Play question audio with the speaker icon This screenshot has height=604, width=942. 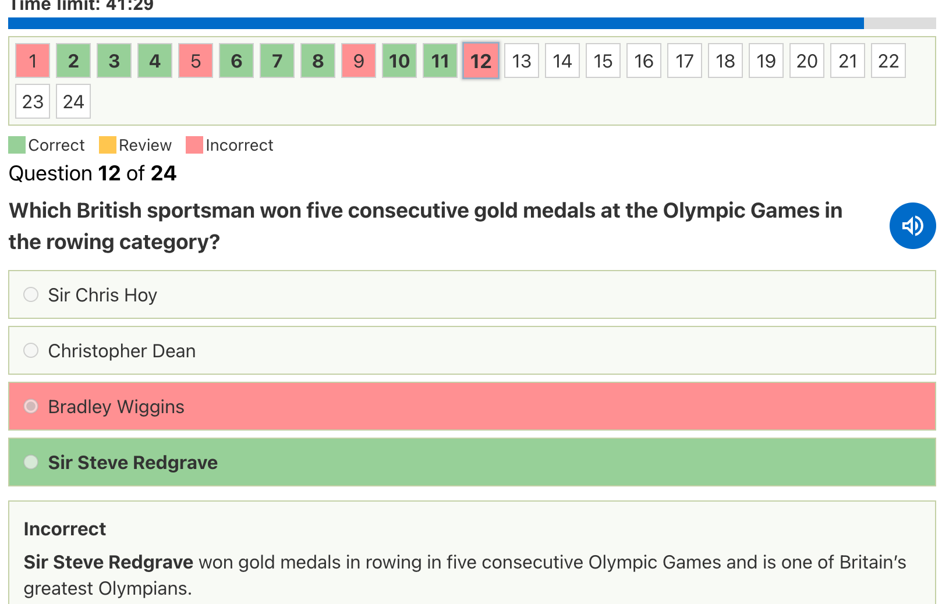(x=912, y=226)
